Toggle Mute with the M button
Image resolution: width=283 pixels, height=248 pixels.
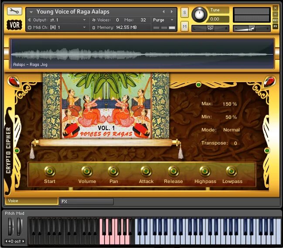(184, 27)
